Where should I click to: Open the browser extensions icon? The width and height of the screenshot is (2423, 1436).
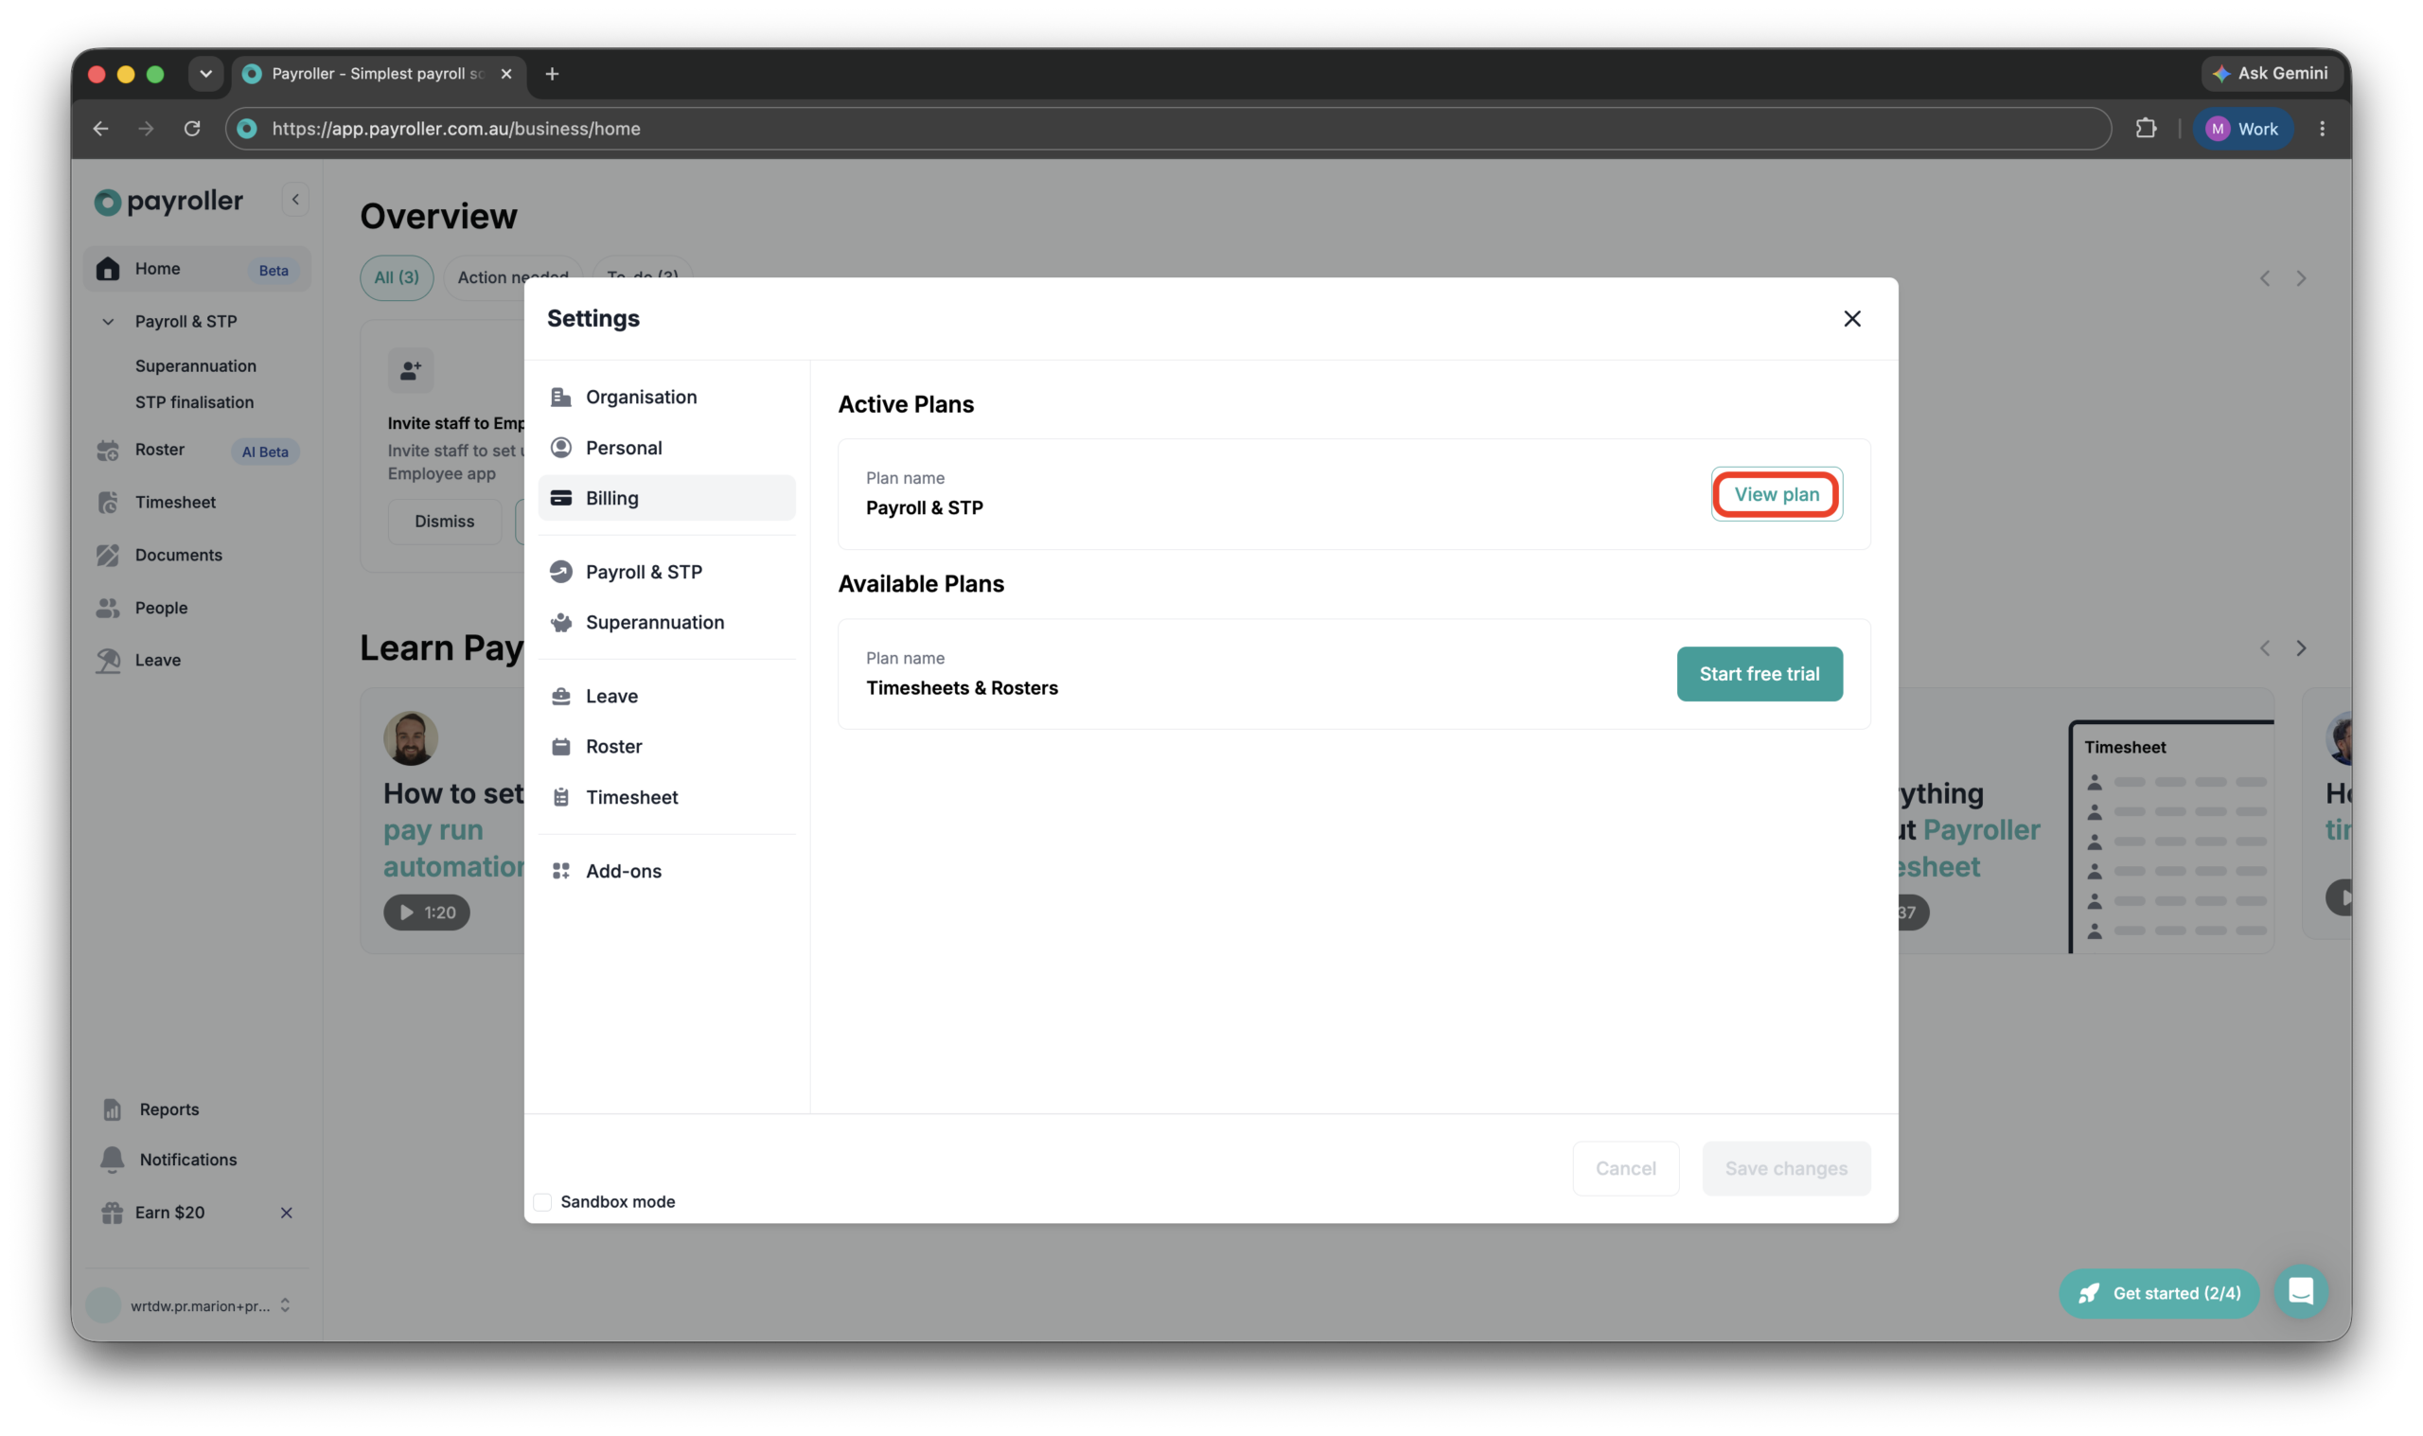click(x=2146, y=129)
